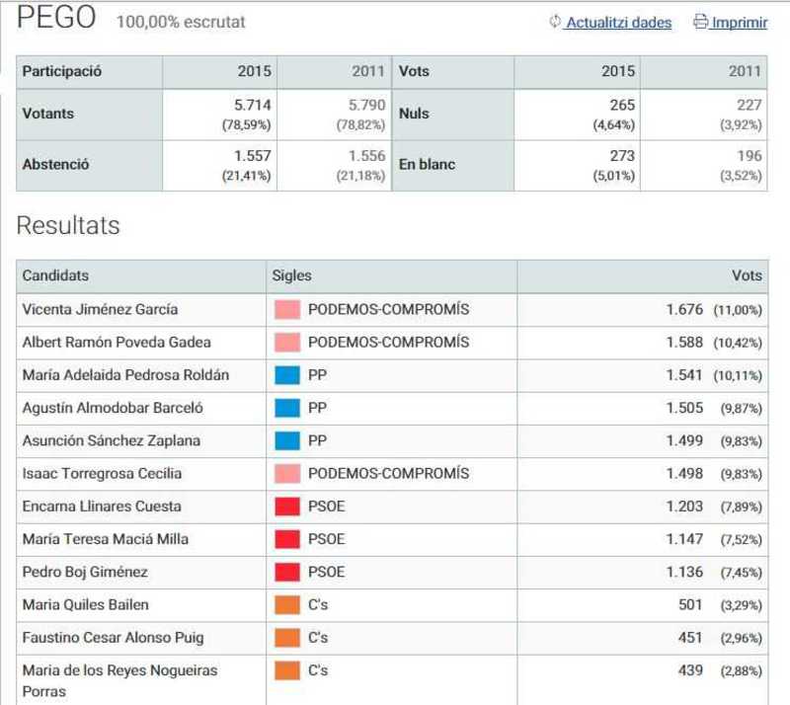This screenshot has height=705, width=790.
Task: Click the Sigles column header
Action: point(391,276)
